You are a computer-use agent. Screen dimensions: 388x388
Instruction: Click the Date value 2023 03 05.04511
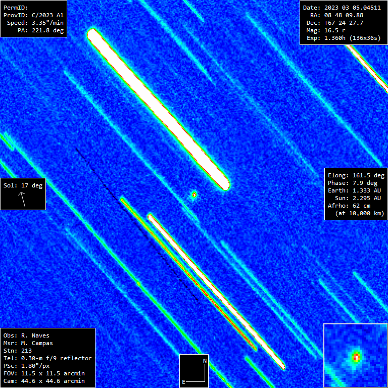click(352, 8)
